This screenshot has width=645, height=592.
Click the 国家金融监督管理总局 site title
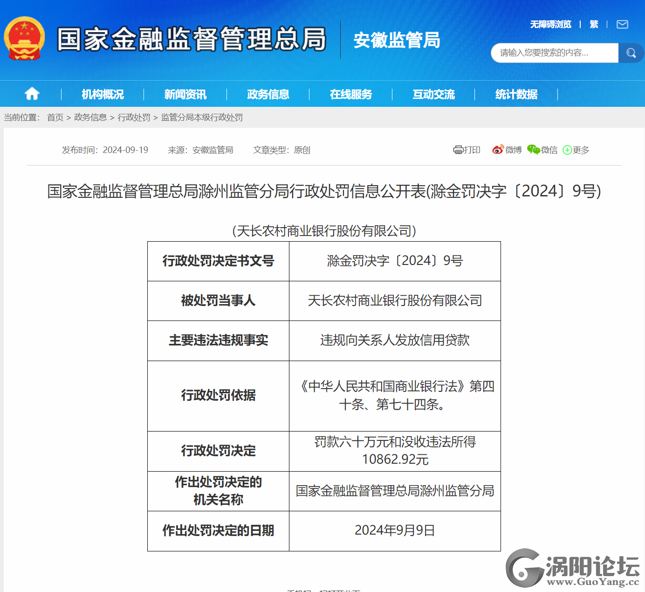click(191, 39)
